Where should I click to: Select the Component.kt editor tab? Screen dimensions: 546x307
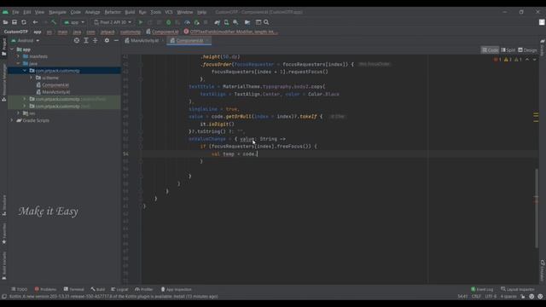tap(189, 41)
